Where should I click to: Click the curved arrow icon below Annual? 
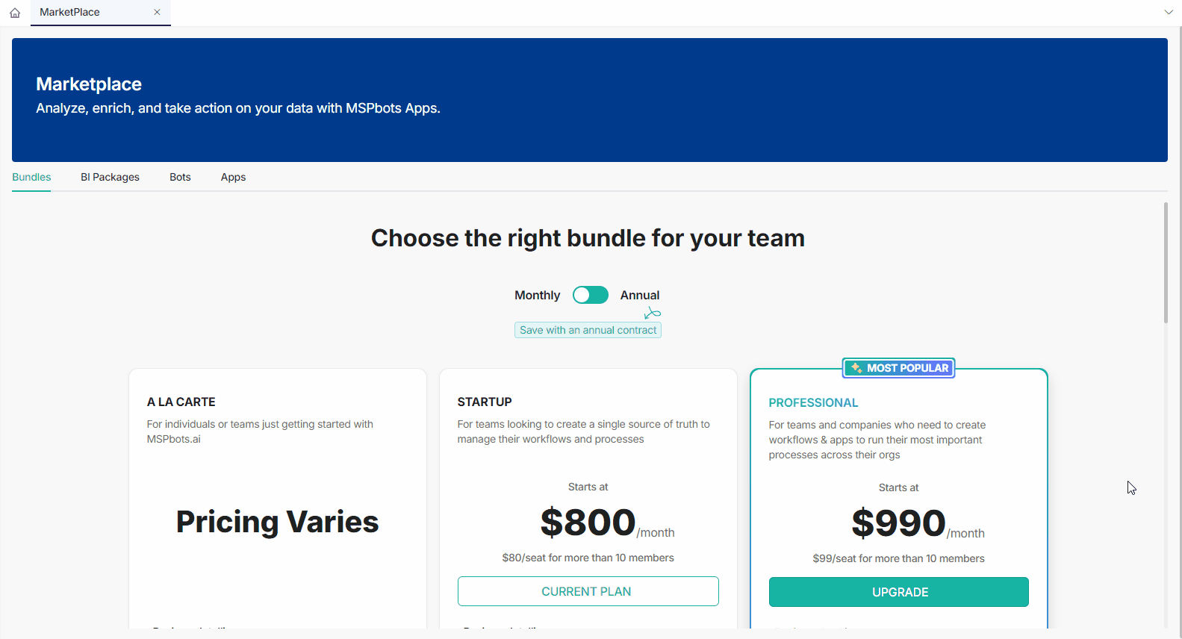coord(652,313)
